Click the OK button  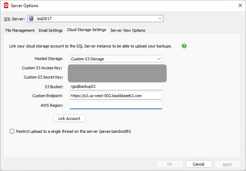point(170,164)
